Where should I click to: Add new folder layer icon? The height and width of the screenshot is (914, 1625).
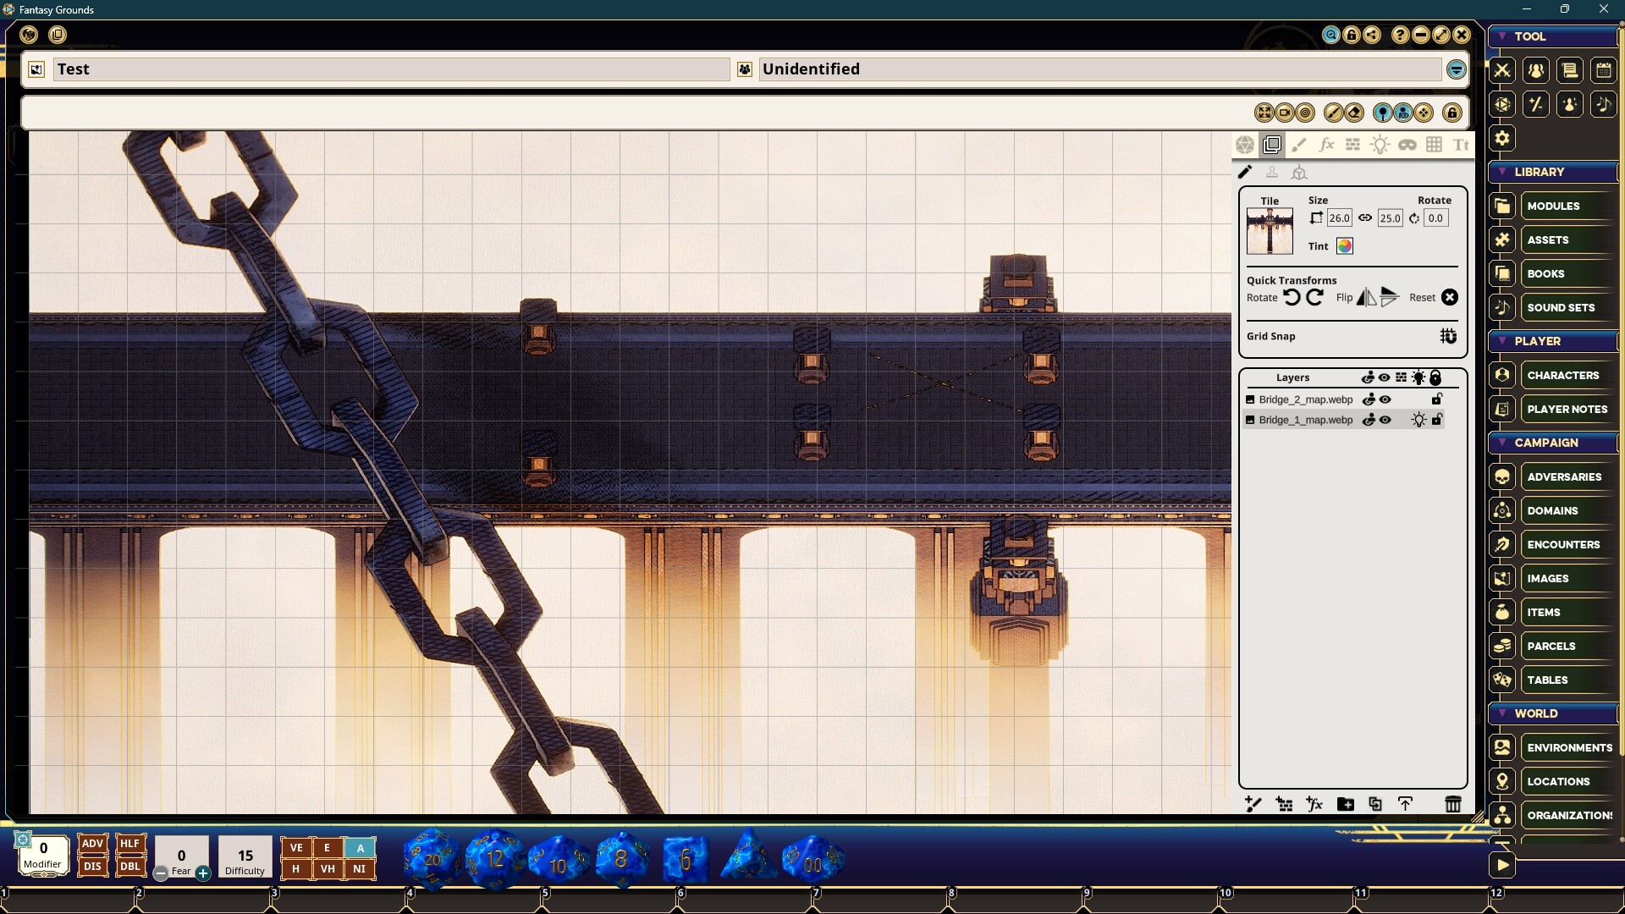(1345, 804)
